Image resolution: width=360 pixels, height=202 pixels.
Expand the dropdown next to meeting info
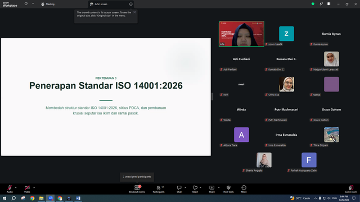(x=33, y=3)
